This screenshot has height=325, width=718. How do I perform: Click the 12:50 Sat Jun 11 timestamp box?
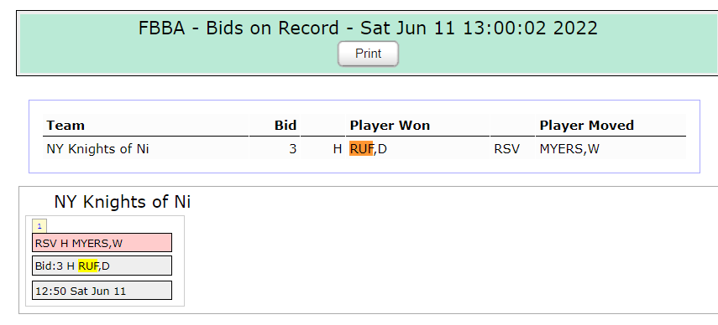tap(102, 291)
